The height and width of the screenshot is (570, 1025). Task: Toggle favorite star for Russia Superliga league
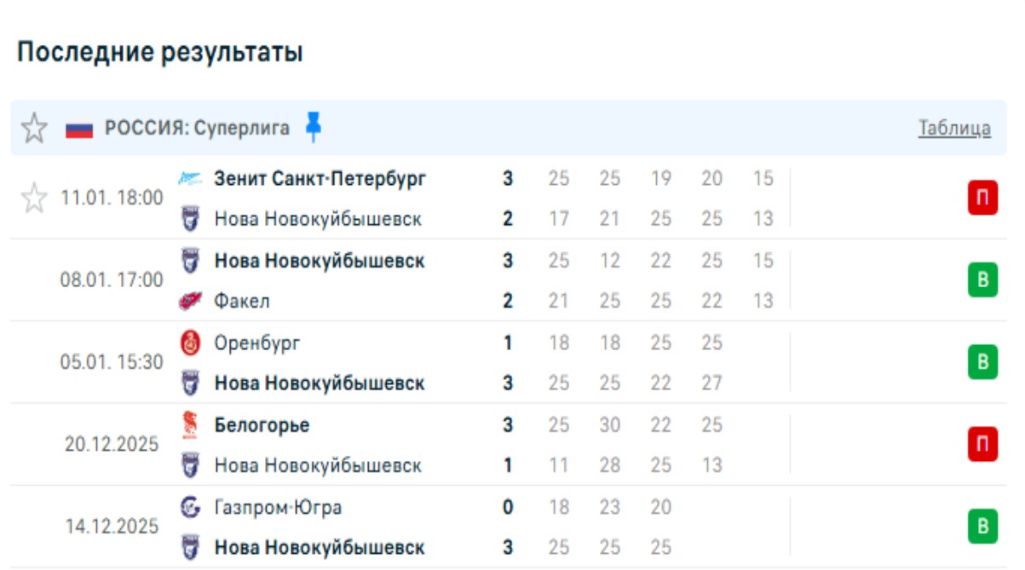tap(34, 129)
